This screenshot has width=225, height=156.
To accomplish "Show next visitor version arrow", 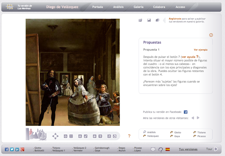I will (198, 118).
